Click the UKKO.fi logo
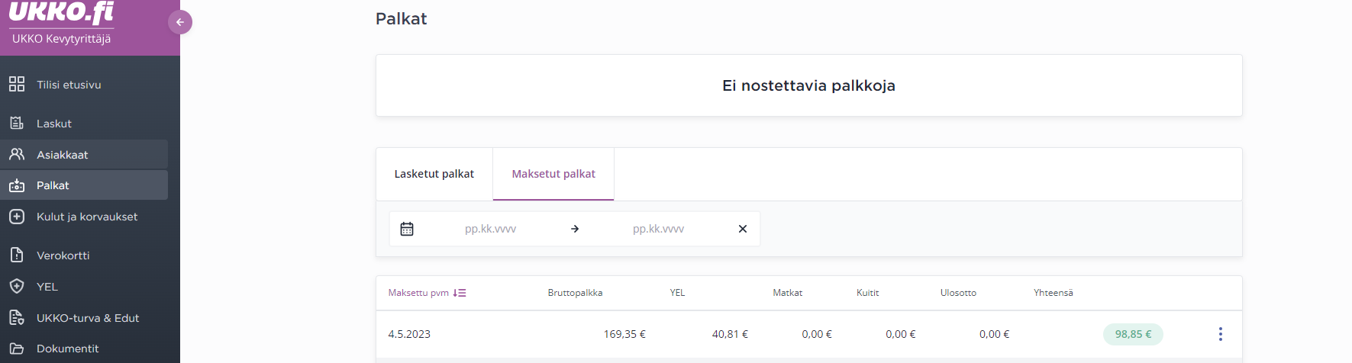 pos(61,12)
